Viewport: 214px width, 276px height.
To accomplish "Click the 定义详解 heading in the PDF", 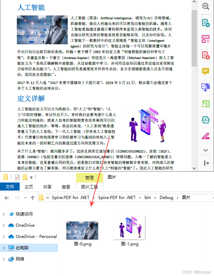I will point(31,98).
